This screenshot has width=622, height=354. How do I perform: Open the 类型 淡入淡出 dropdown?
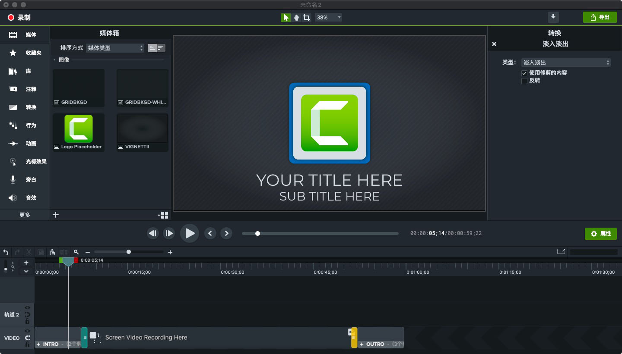coord(566,63)
